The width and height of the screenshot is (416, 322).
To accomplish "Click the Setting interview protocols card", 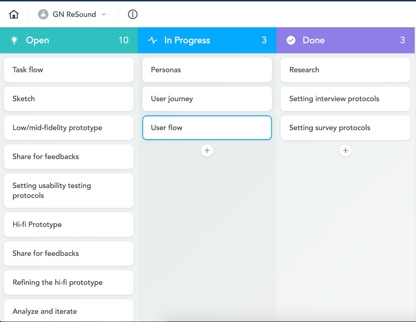I will pyautogui.click(x=345, y=99).
